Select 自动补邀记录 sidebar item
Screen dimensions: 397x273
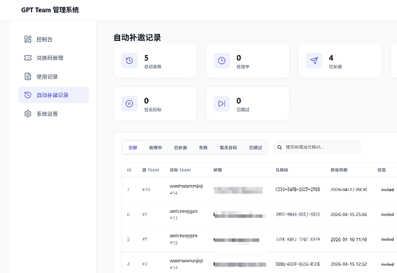tap(54, 95)
